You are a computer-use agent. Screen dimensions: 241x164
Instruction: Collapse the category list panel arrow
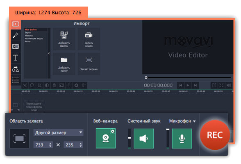49,53
